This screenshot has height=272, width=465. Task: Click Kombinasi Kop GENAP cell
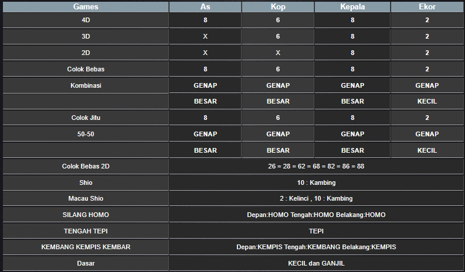tap(278, 85)
